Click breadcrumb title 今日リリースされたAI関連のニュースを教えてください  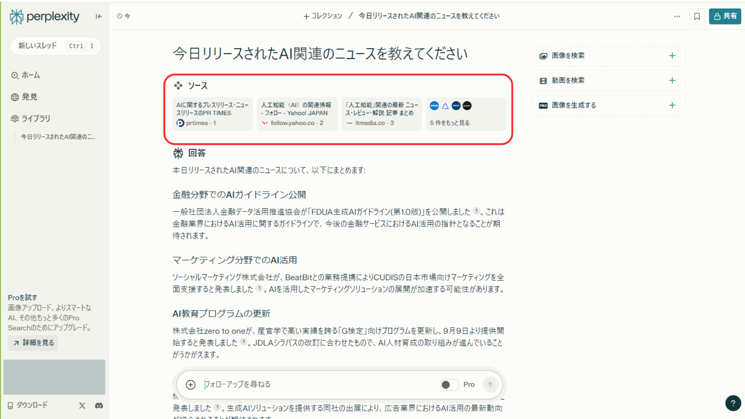click(x=429, y=16)
